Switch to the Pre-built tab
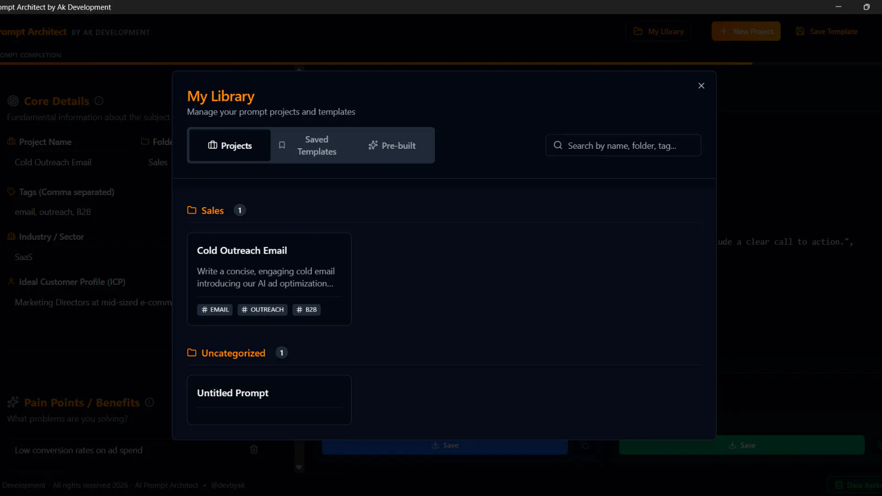882x496 pixels. (x=392, y=145)
